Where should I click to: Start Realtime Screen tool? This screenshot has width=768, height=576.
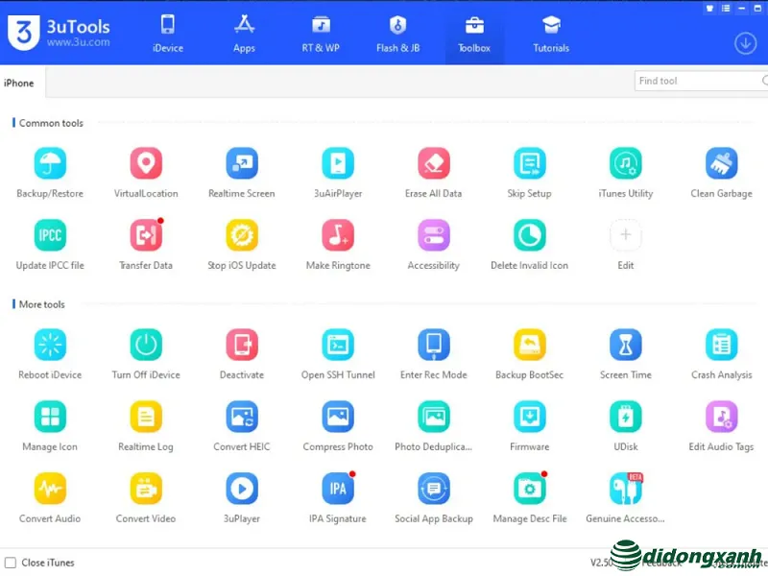(242, 163)
